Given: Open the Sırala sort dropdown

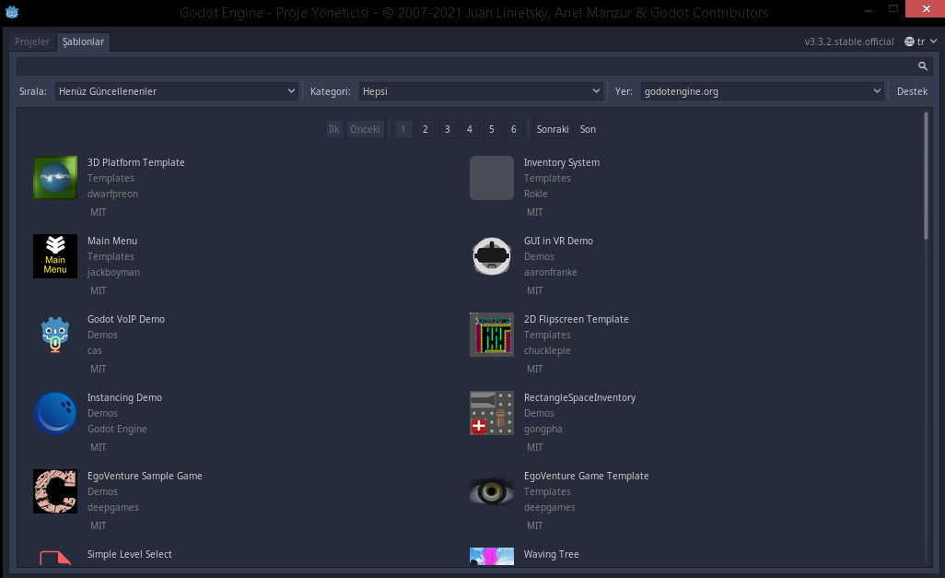Looking at the screenshot, I should click(x=177, y=91).
